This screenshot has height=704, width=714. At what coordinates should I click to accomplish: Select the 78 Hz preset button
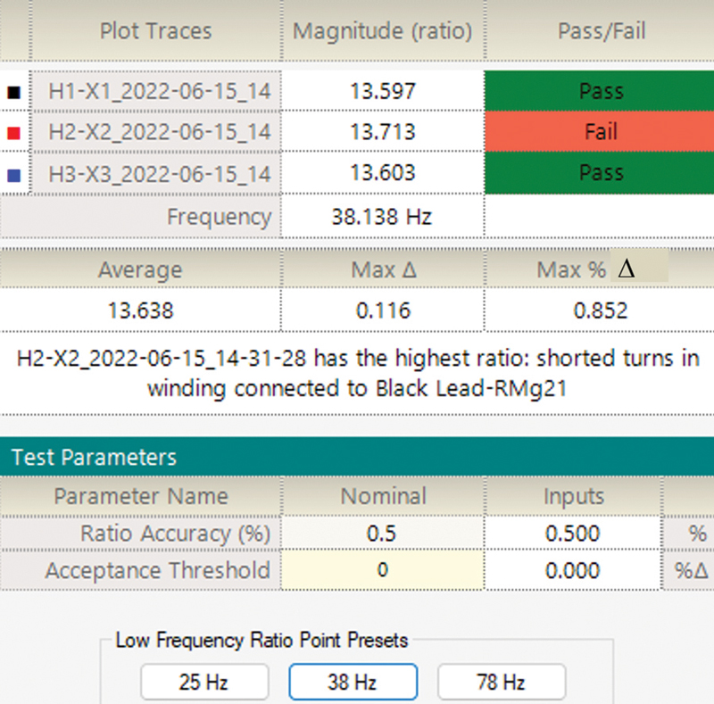502,682
